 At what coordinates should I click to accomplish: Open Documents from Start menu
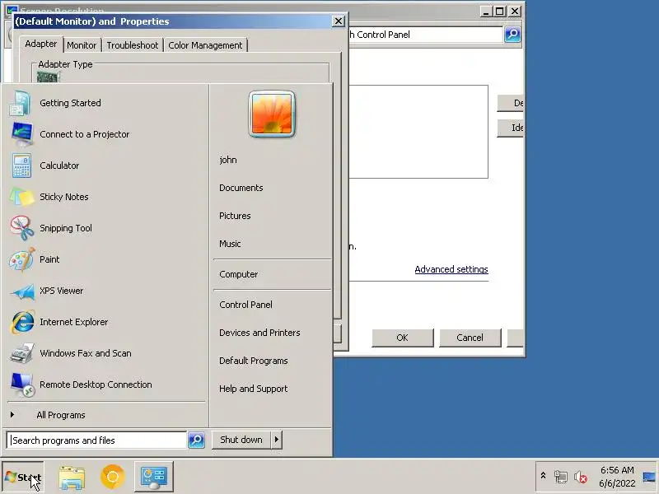pyautogui.click(x=241, y=188)
